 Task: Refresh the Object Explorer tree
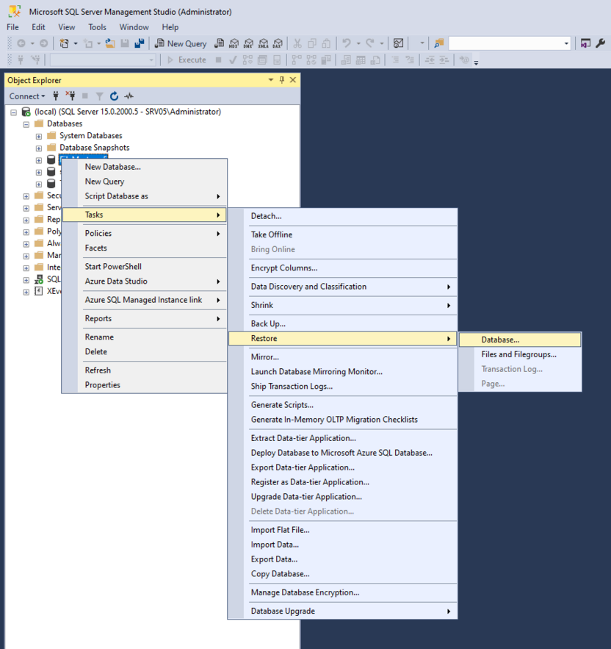point(115,96)
